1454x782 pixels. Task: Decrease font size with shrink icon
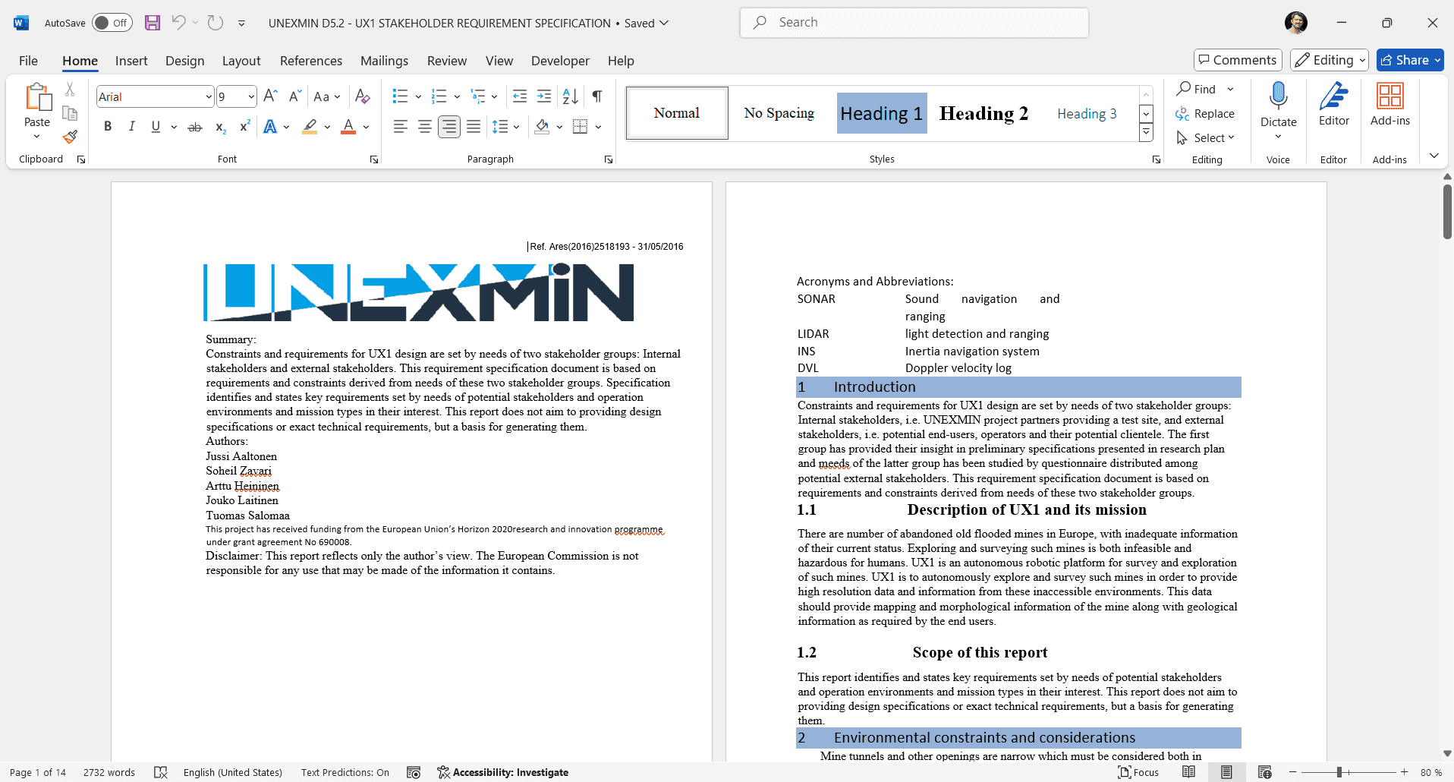pyautogui.click(x=295, y=96)
